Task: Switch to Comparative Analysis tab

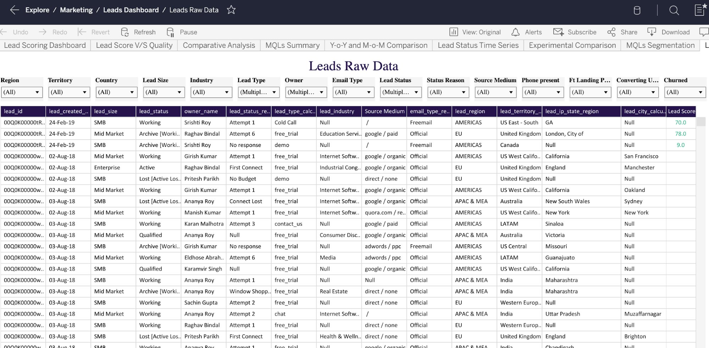Action: (x=219, y=45)
